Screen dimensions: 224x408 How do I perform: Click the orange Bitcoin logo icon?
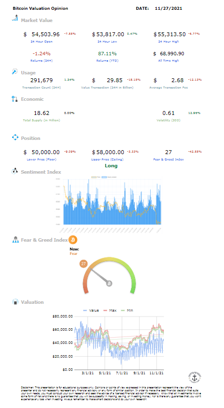click(73, 240)
